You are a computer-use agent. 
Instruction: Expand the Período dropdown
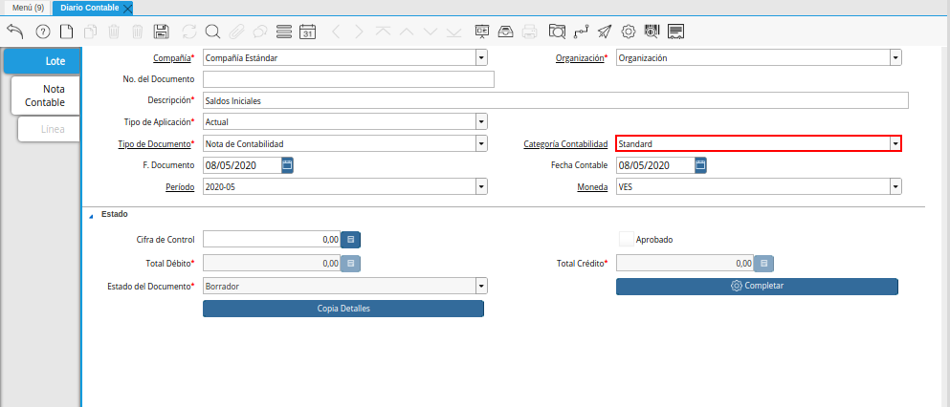[x=481, y=187]
